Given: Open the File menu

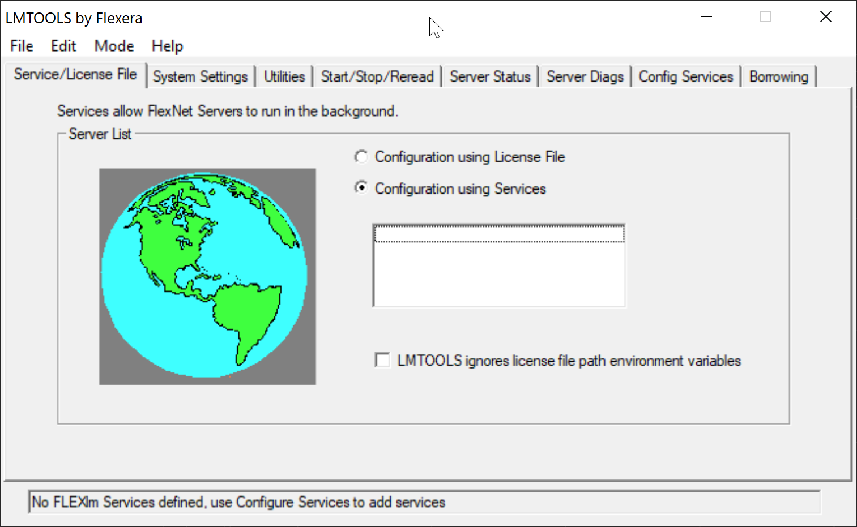Looking at the screenshot, I should (x=22, y=46).
